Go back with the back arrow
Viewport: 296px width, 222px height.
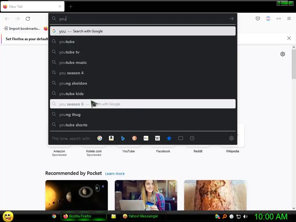[x=7, y=19]
